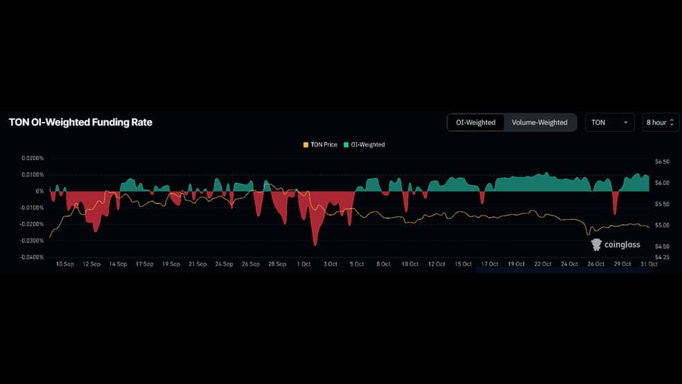
Task: Click the red funding dip near 29 Oct
Action: [615, 202]
